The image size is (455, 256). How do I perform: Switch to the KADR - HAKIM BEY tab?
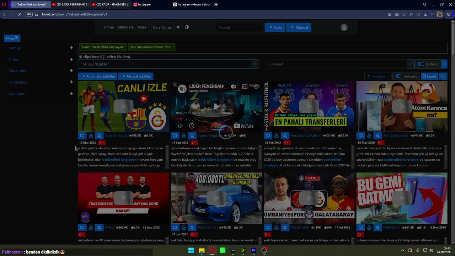pos(110,5)
